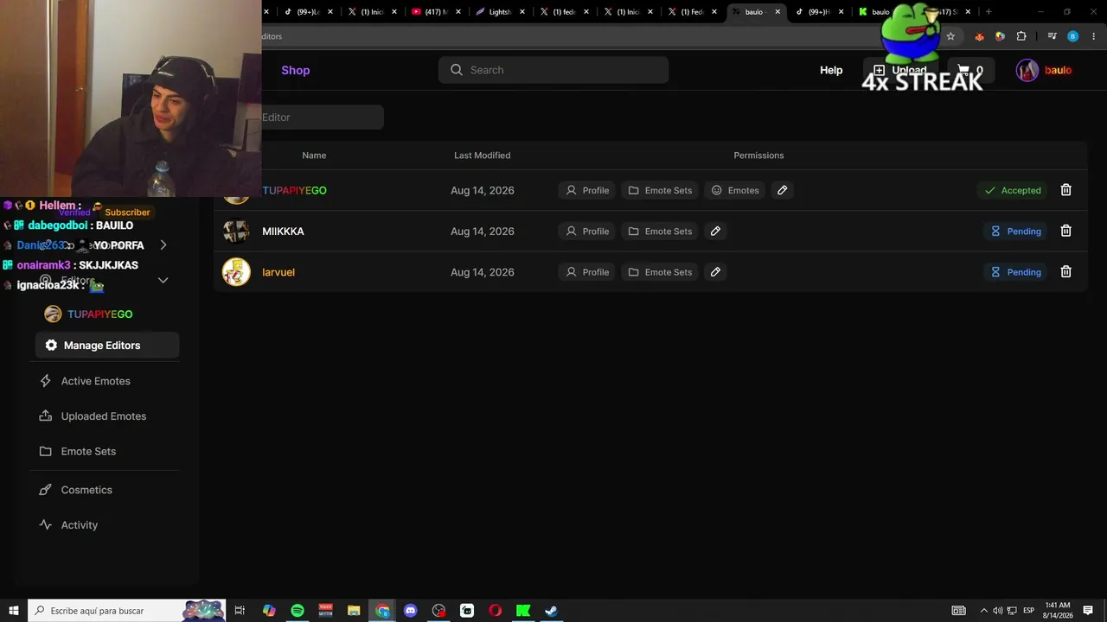Open the MIIKKKA editor name link
Viewport: 1107px width, 622px height.
point(283,231)
